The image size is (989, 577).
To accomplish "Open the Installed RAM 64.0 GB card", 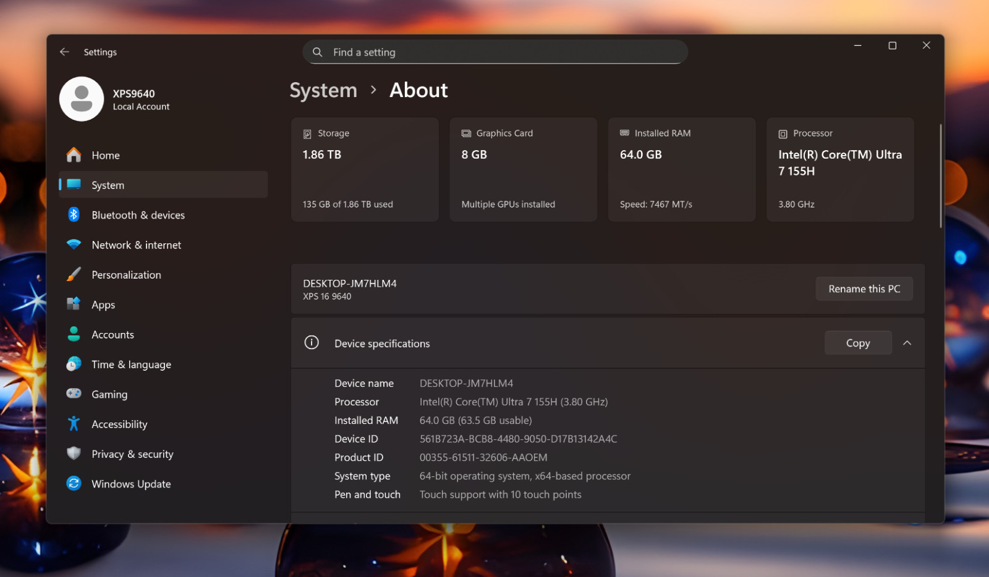I will pos(682,169).
